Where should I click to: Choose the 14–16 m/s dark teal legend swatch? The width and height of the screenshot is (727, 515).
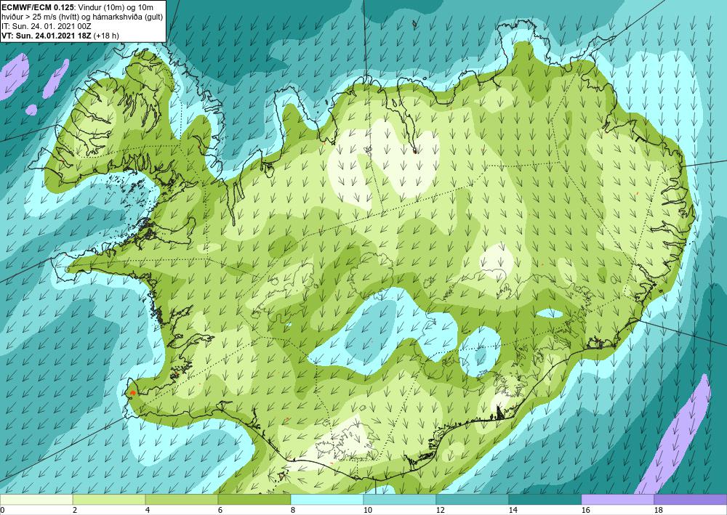[x=545, y=500]
